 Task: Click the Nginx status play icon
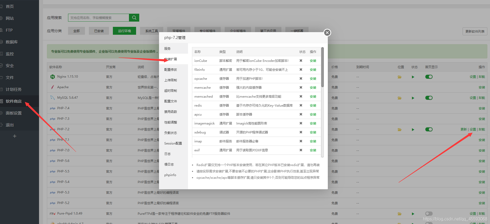point(413,77)
